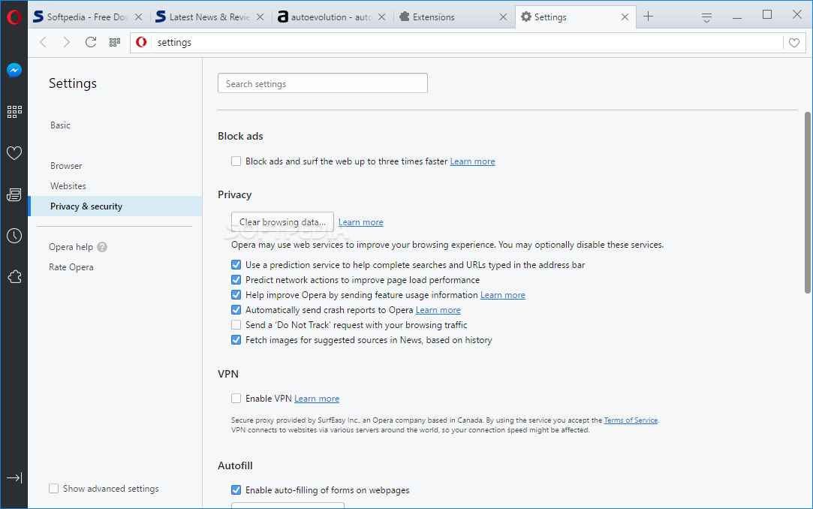This screenshot has width=813, height=509.
Task: Go forward to next page
Action: point(66,43)
